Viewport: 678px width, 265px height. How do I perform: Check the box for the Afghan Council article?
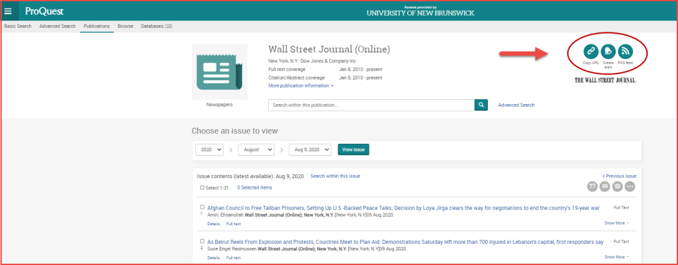coord(202,207)
